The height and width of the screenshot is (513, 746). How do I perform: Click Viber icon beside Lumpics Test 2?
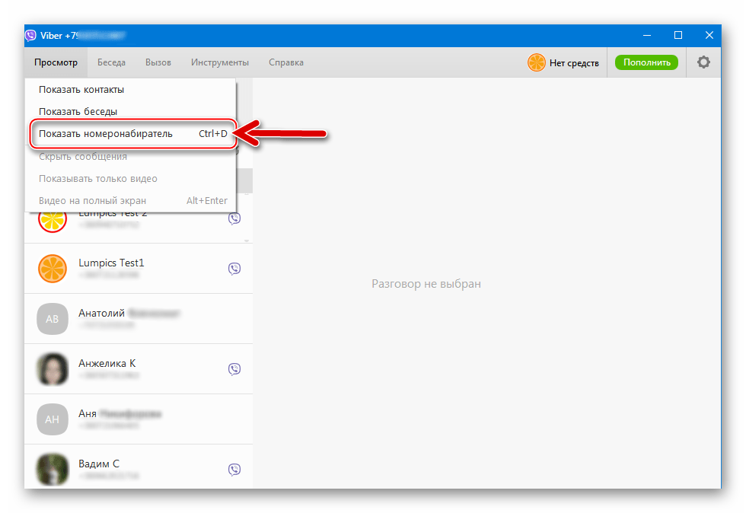coord(234,218)
